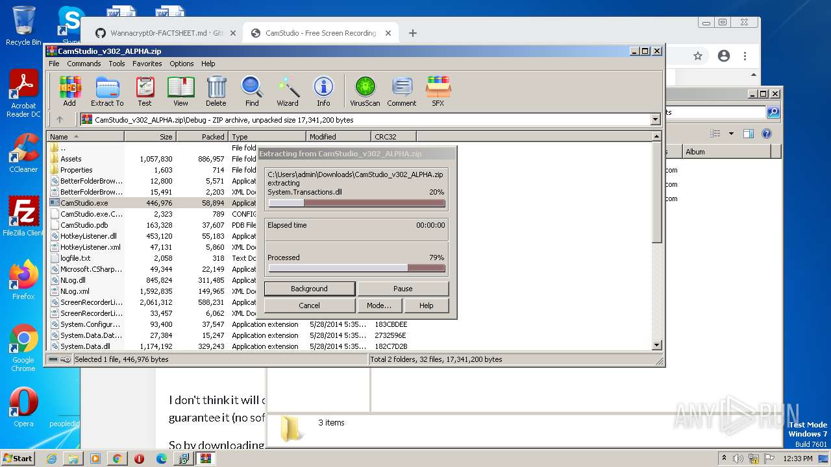
Task: Click the file extraction progress bar
Action: tap(356, 203)
